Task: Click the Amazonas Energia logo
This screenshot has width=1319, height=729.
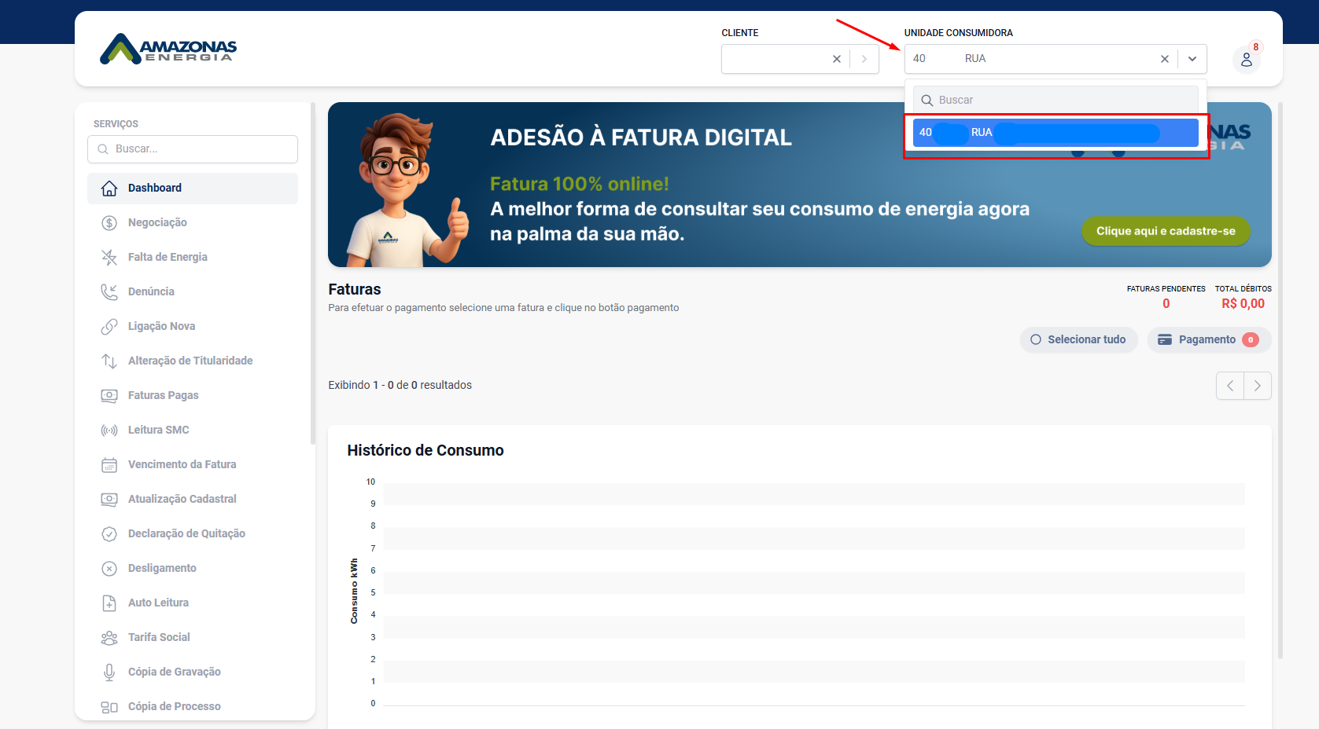Action: (168, 49)
